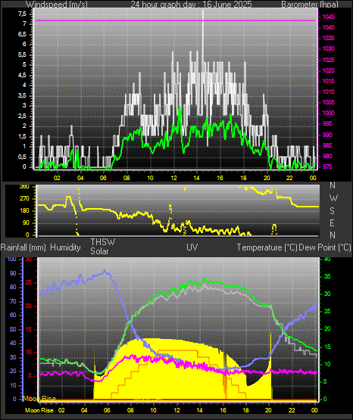Select the 4,5 value on windspeed axis

click(22, 75)
